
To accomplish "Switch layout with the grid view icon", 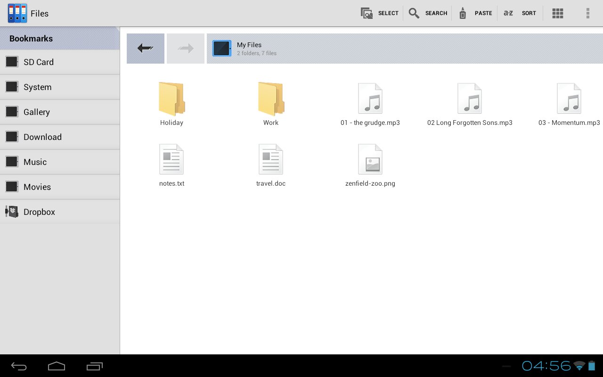I will pos(558,13).
